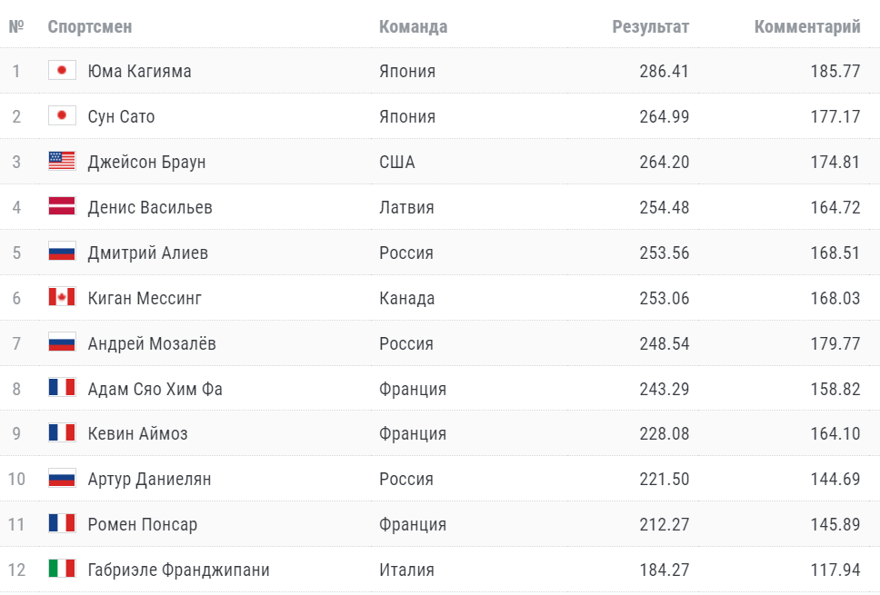Screen dimensions: 880x595
Task: Click the Команда column header
Action: click(x=413, y=27)
